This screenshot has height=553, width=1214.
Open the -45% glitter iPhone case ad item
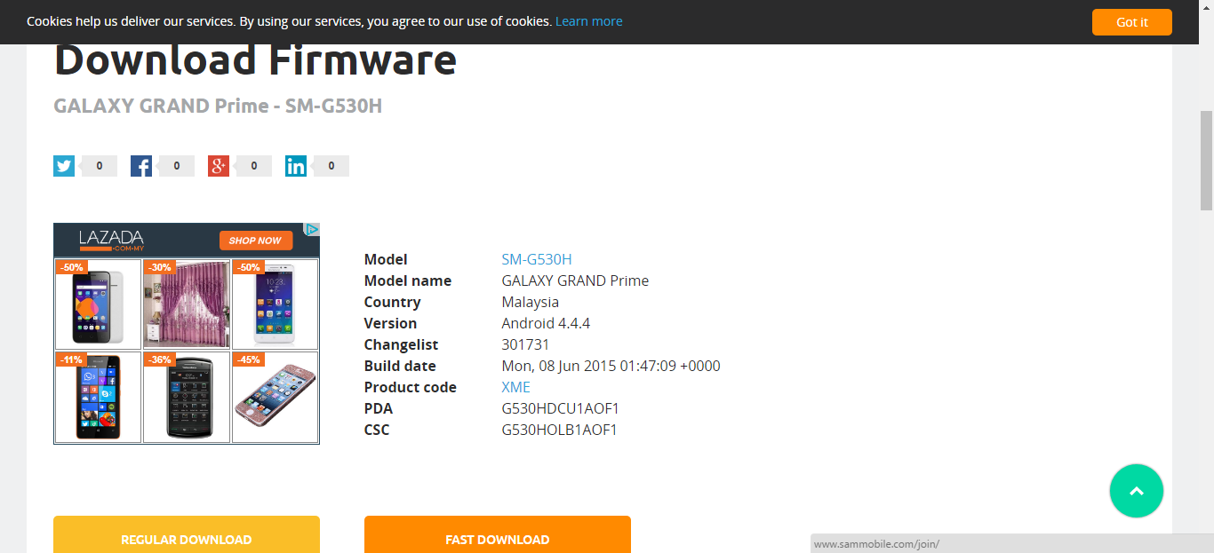276,397
